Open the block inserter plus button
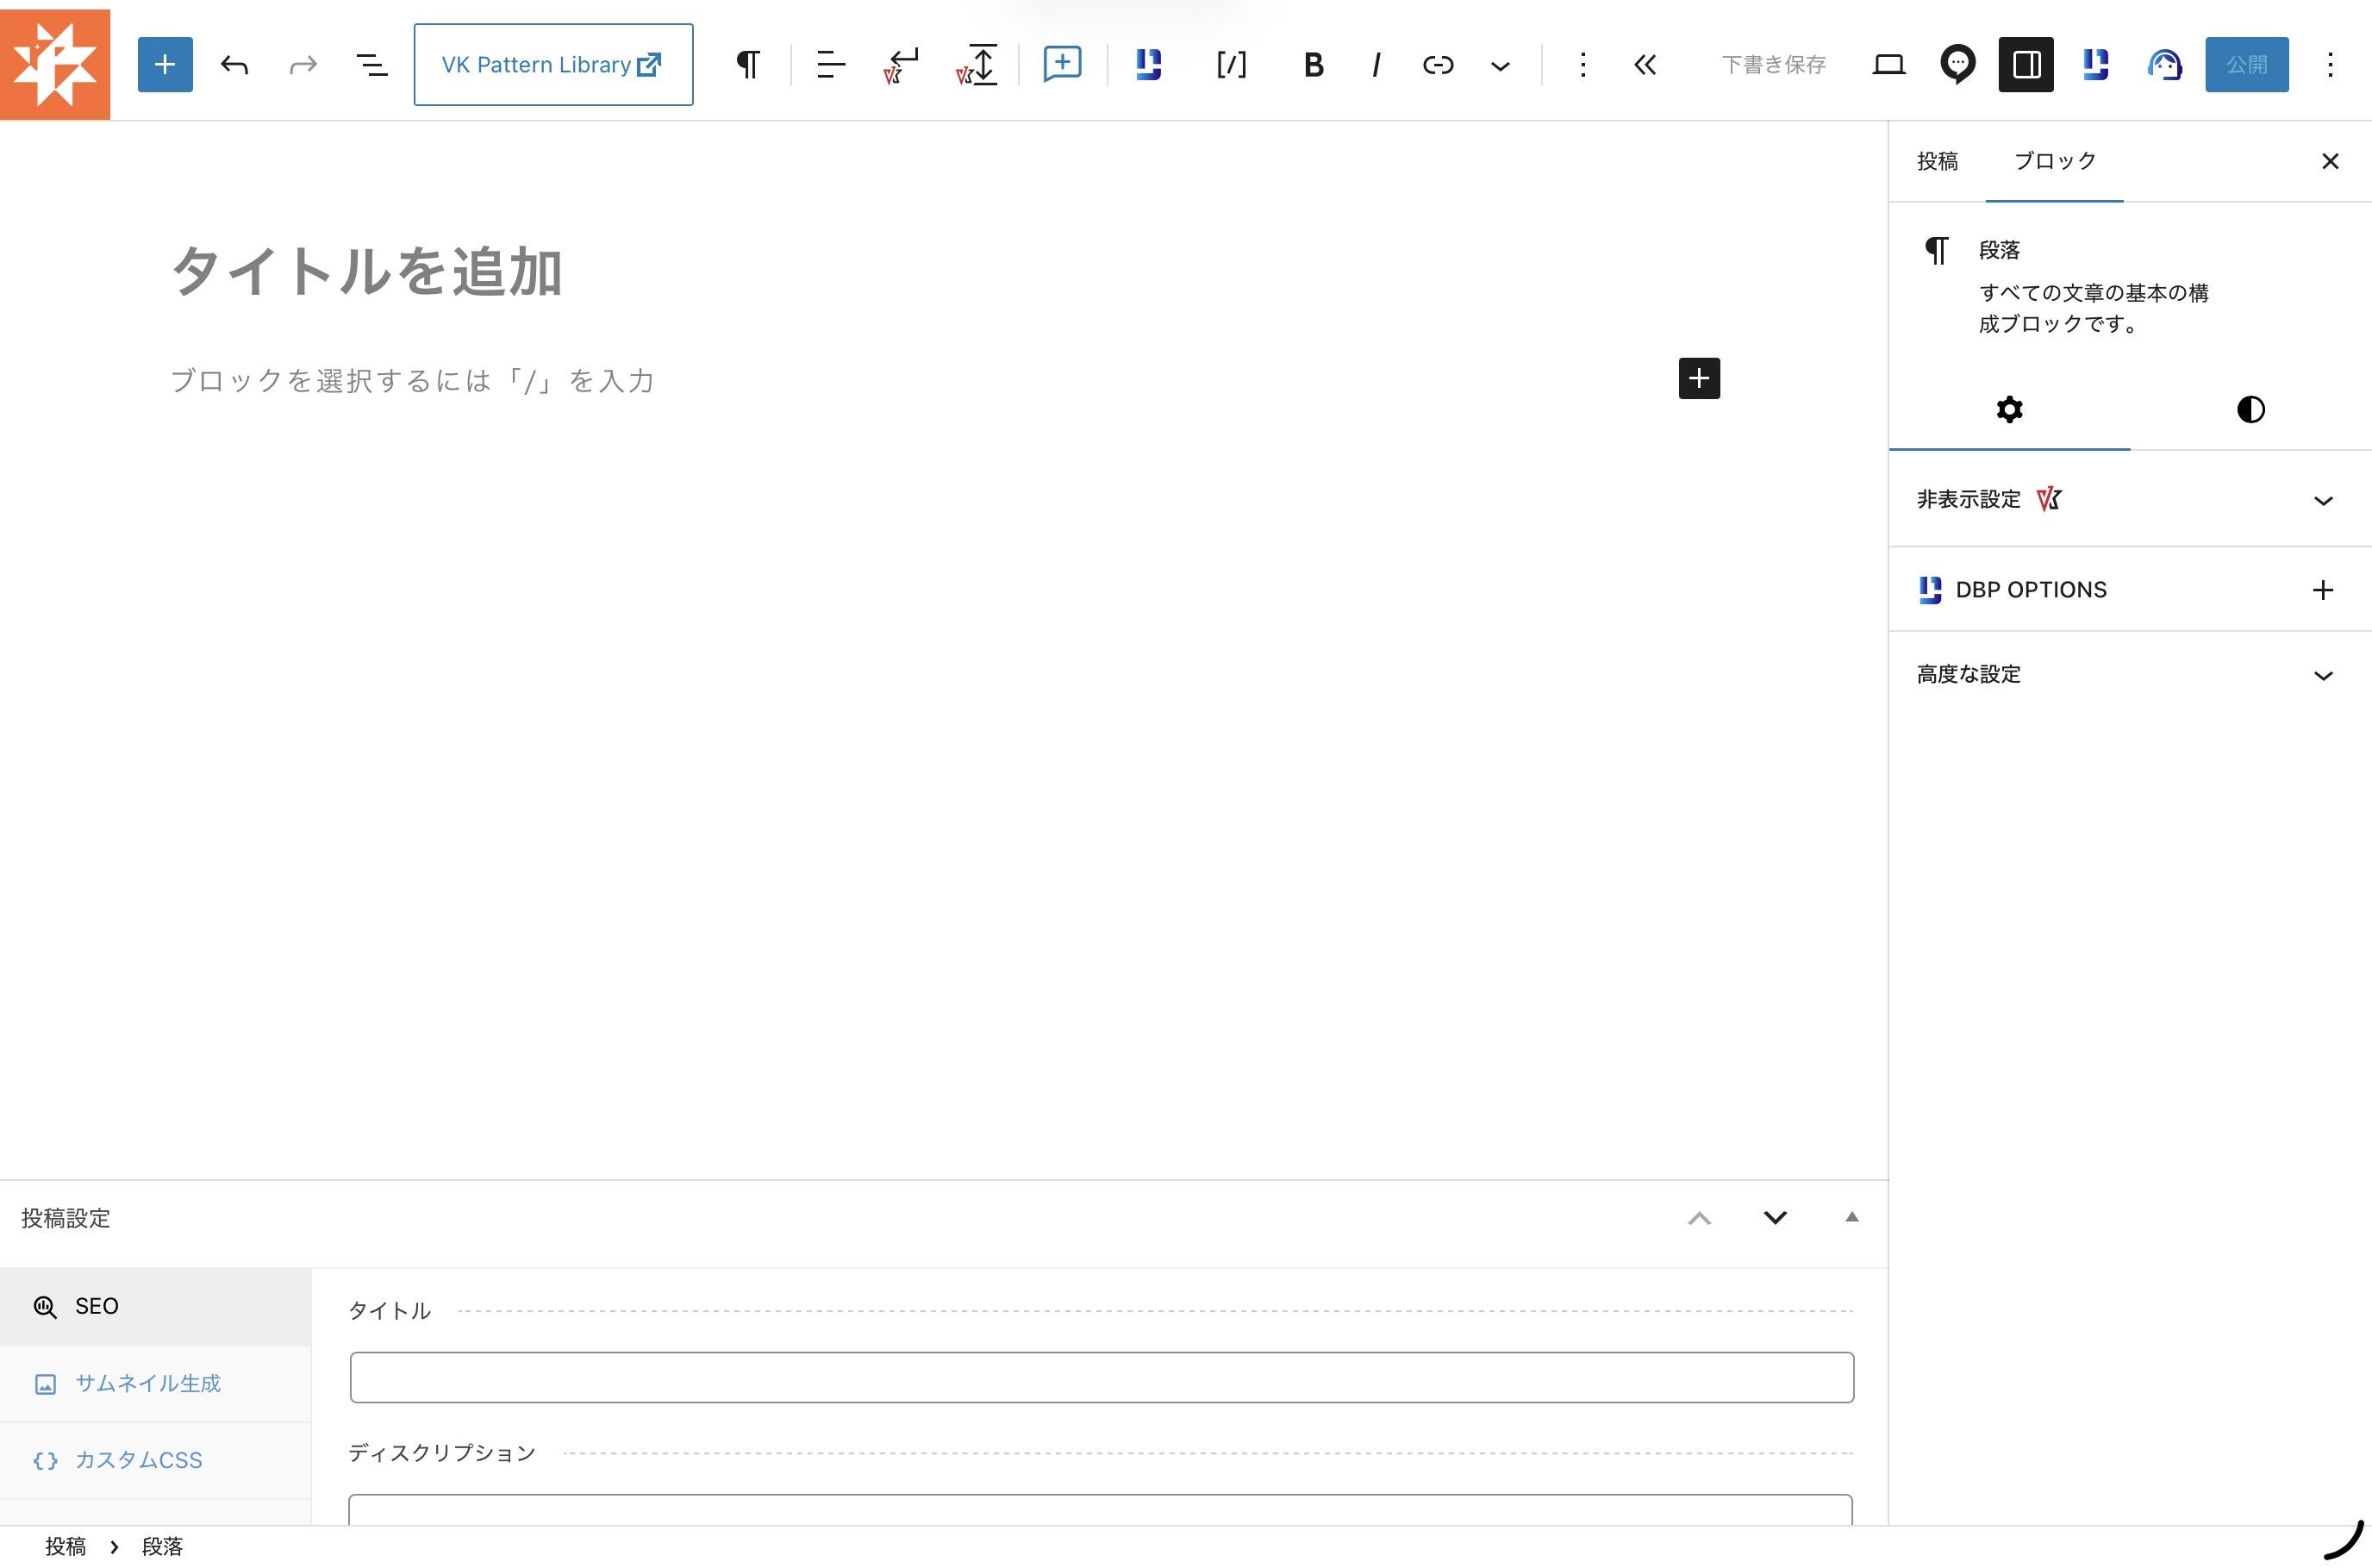Screen dimensions: 2372x1568 point(165,65)
